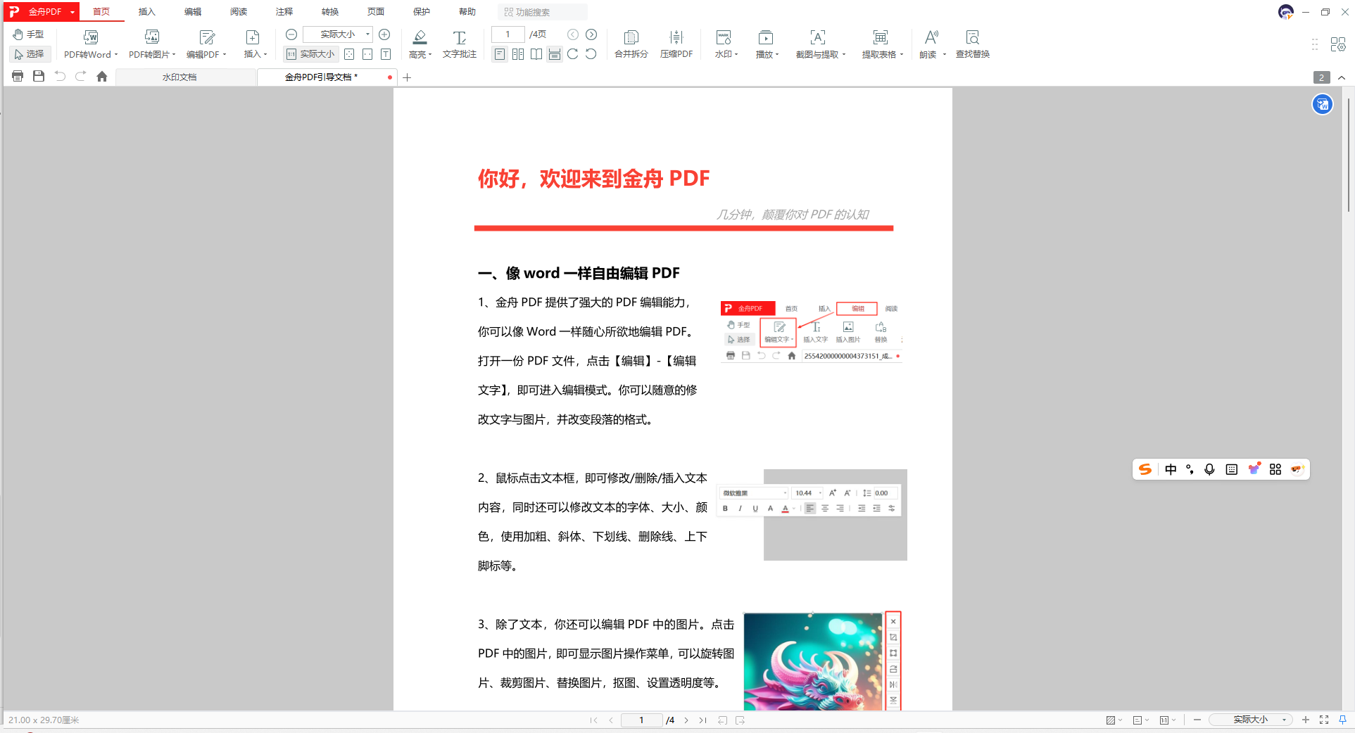Zoom in using status bar plus

(1306, 720)
